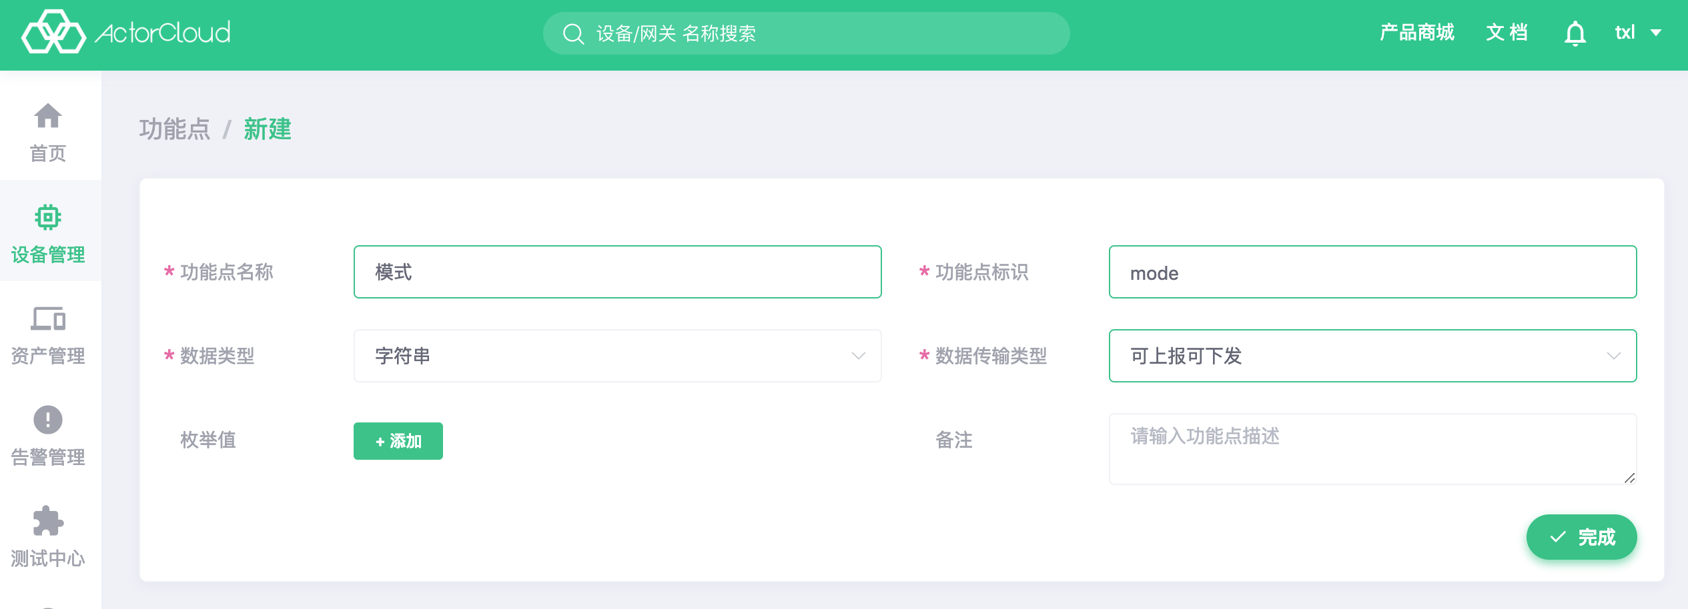Focus the 功能点名称 input containing 模式
Screen dimensions: 1688x609
click(618, 272)
